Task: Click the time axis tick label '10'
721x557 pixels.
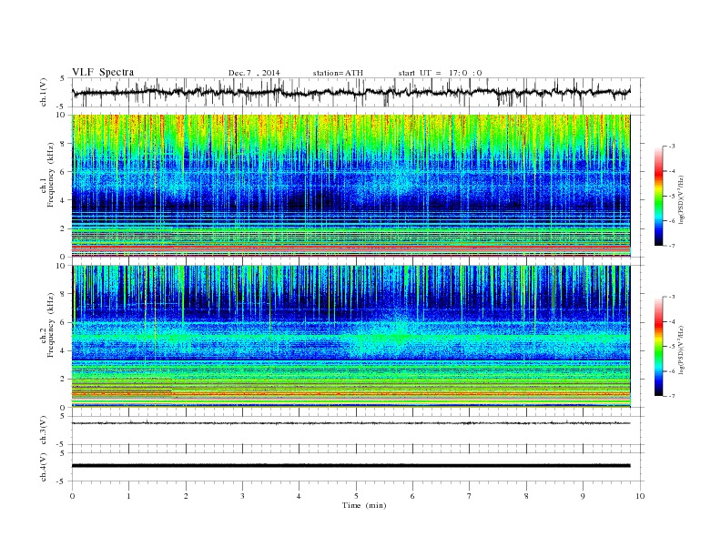Action: (x=640, y=496)
